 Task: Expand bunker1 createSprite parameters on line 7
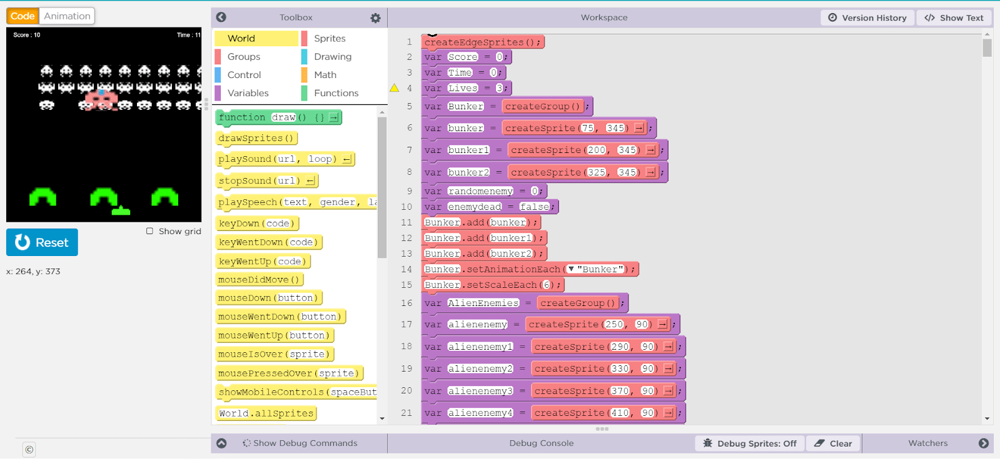[x=650, y=150]
